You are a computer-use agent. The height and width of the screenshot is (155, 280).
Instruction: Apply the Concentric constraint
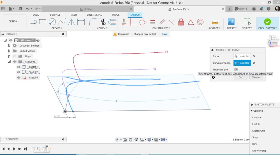click(200, 22)
